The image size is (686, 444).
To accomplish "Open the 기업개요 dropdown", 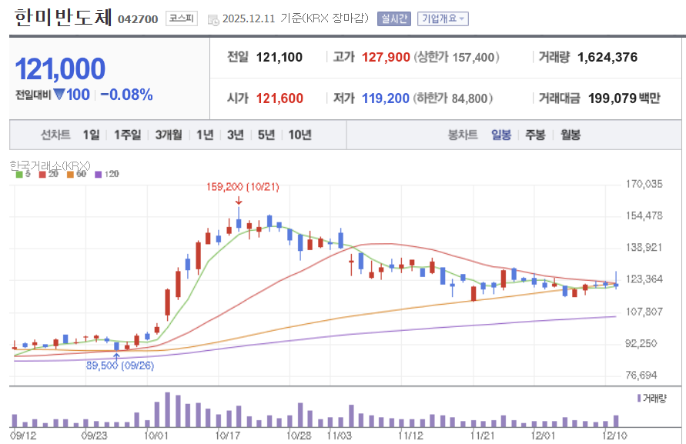I will 443,18.
